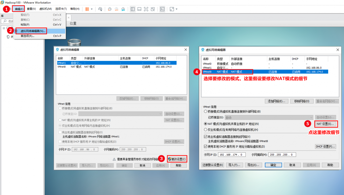The image size is (344, 195).
Task: Toggle the thumbnail bar view icon
Action: tap(139, 9)
